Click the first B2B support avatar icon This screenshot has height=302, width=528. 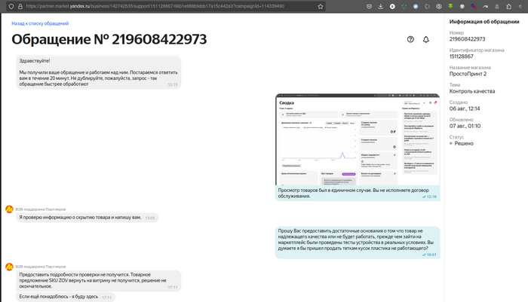9,209
